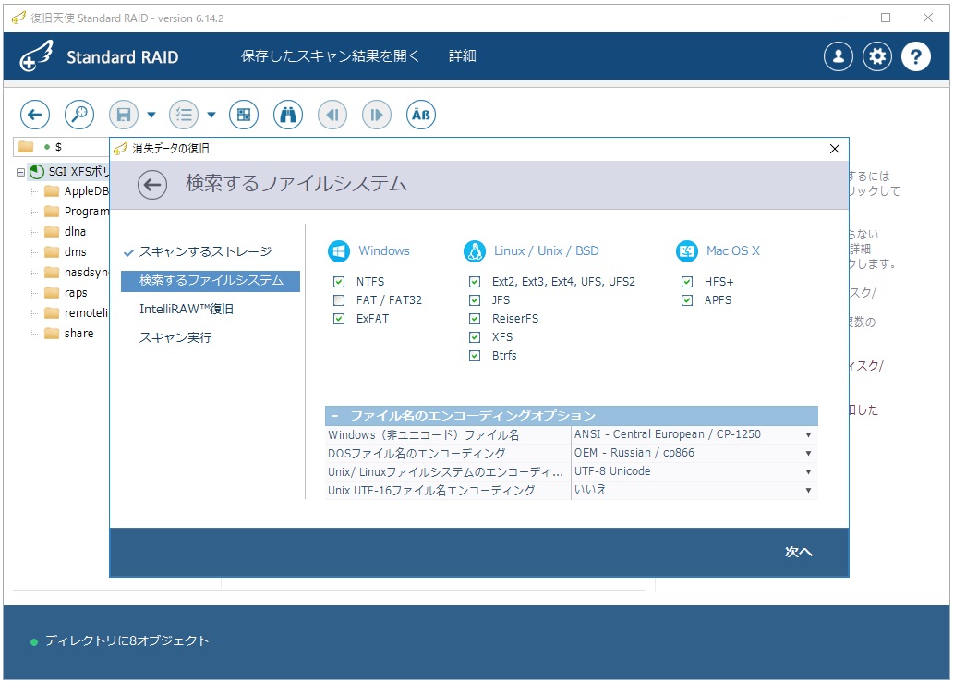Select the nasdsync folder in tree
The width and height of the screenshot is (954, 683).
click(x=76, y=273)
